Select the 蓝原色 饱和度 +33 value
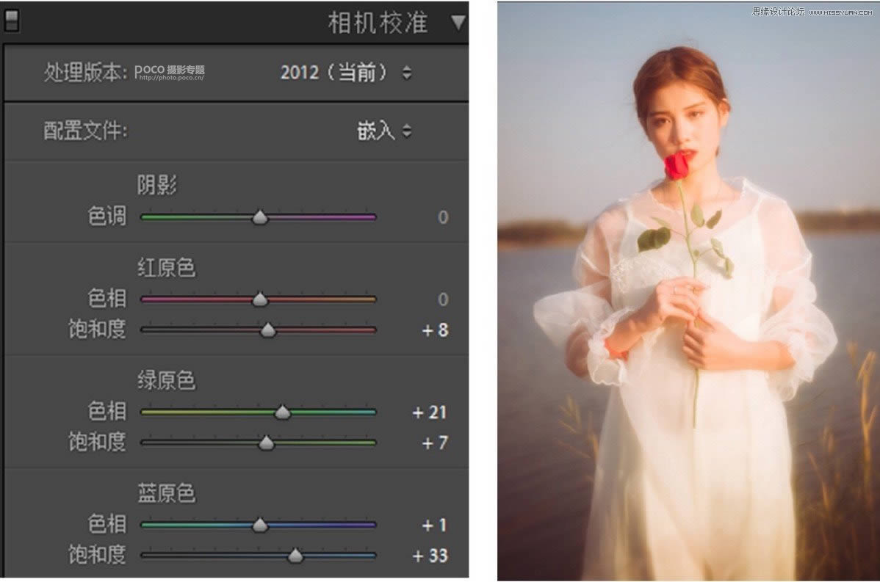The height and width of the screenshot is (582, 880). pyautogui.click(x=430, y=556)
